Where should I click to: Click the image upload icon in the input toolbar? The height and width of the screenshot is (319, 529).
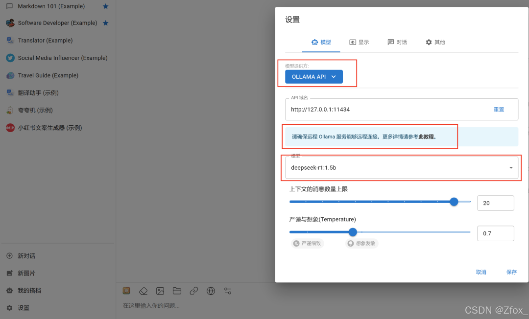click(160, 291)
